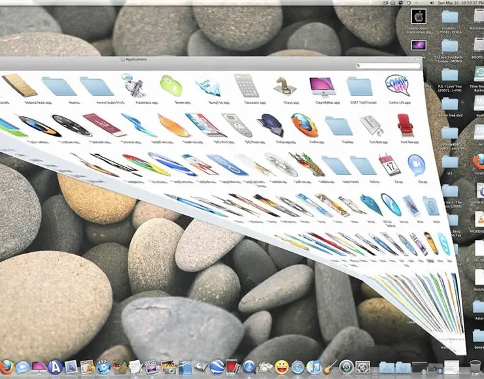This screenshot has height=379, width=484.
Task: Click the Time Machine menu bar icon
Action: (x=409, y=3)
